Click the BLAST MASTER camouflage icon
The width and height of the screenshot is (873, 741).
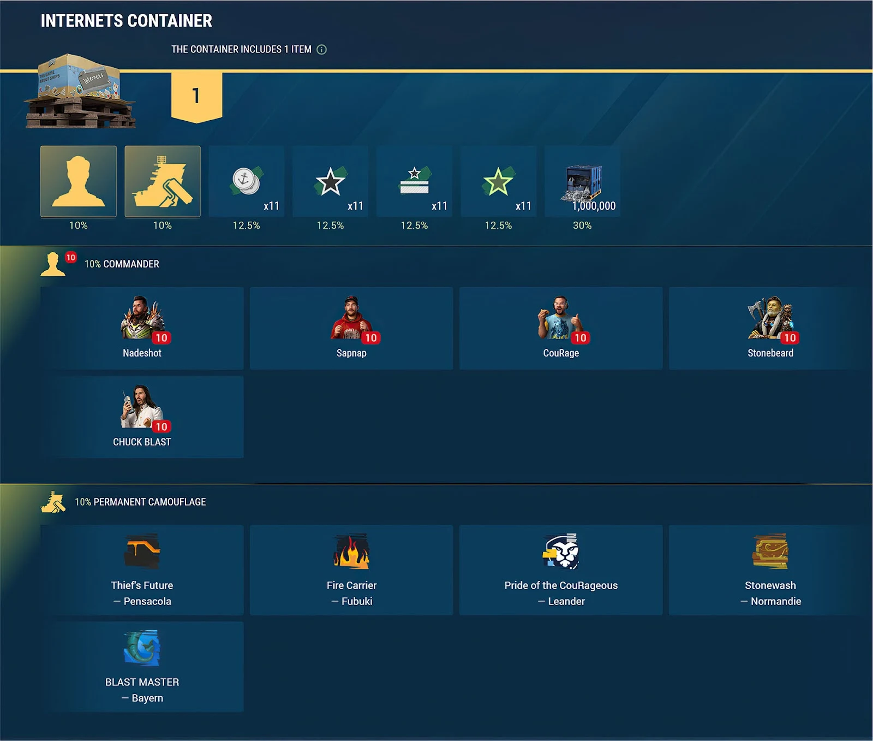pyautogui.click(x=142, y=648)
